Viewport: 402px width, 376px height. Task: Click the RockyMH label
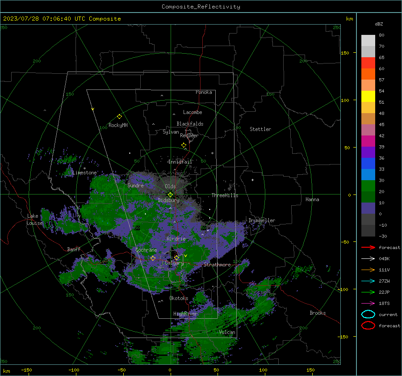(118, 125)
